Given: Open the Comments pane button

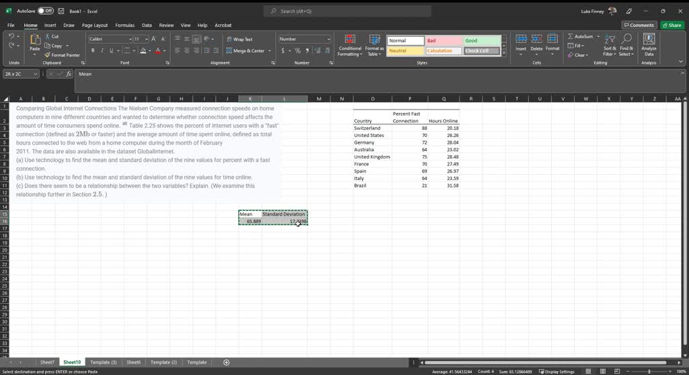Looking at the screenshot, I should 639,25.
